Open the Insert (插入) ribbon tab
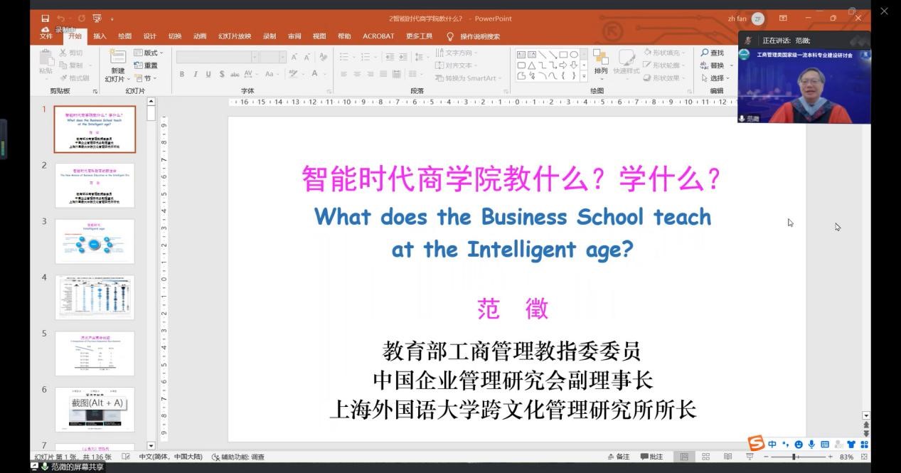The image size is (901, 473). click(100, 36)
